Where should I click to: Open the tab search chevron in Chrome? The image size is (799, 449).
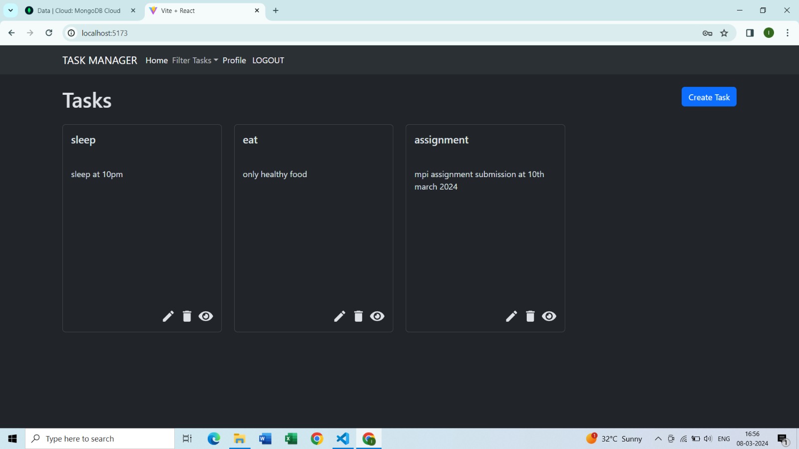pyautogui.click(x=10, y=10)
